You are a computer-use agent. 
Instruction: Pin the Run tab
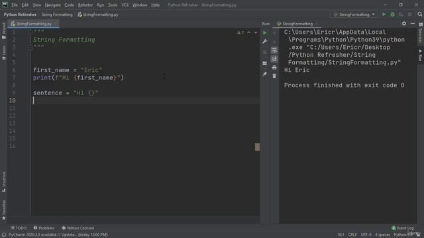265,74
